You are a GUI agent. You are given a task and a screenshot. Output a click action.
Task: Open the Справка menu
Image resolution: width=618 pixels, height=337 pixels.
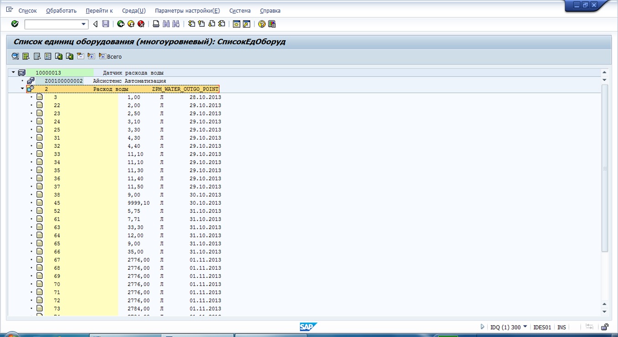point(270,10)
